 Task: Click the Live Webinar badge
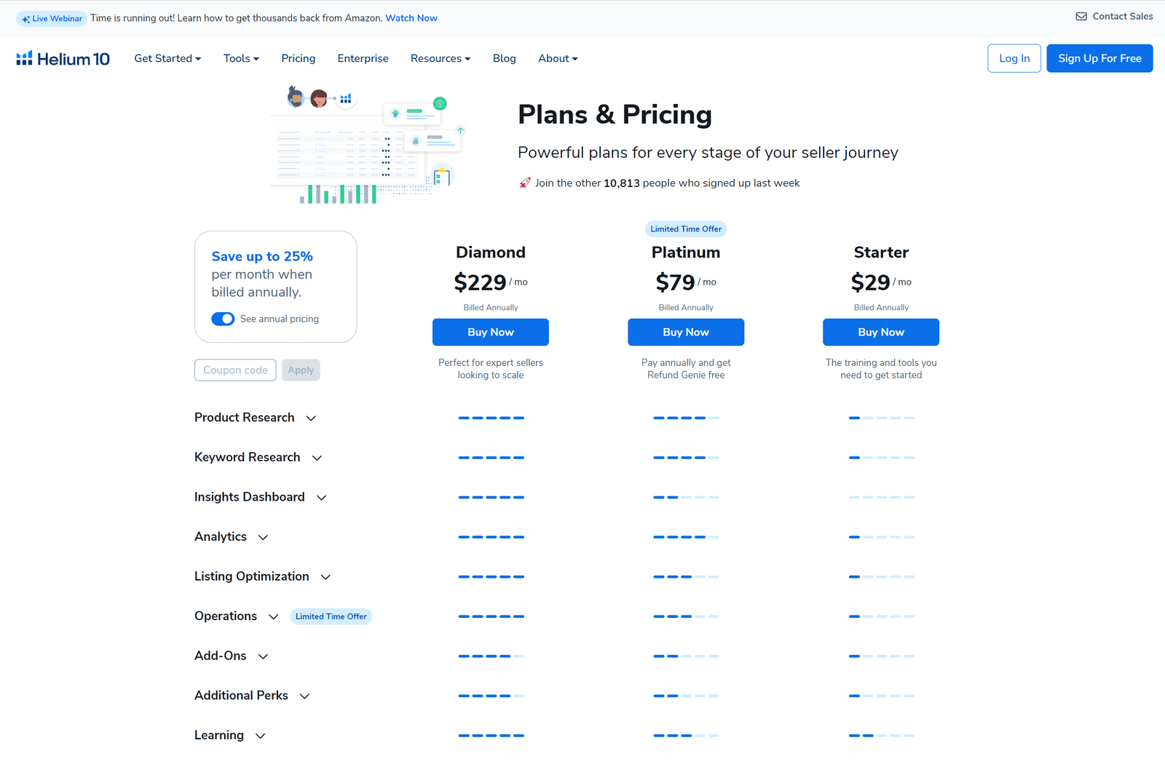pyautogui.click(x=52, y=19)
